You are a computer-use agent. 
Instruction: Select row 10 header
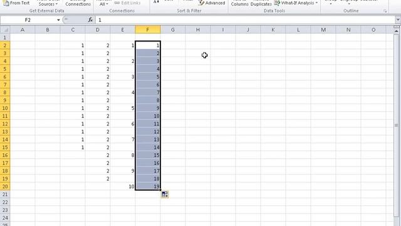click(x=5, y=108)
